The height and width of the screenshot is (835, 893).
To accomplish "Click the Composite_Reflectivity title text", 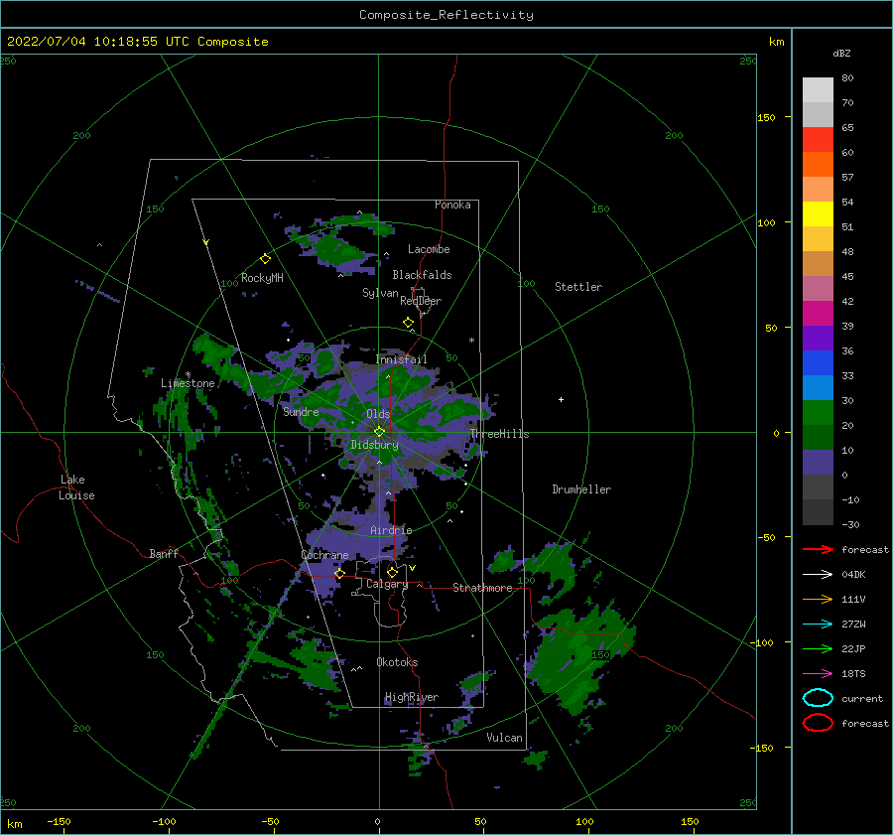I will click(x=446, y=15).
